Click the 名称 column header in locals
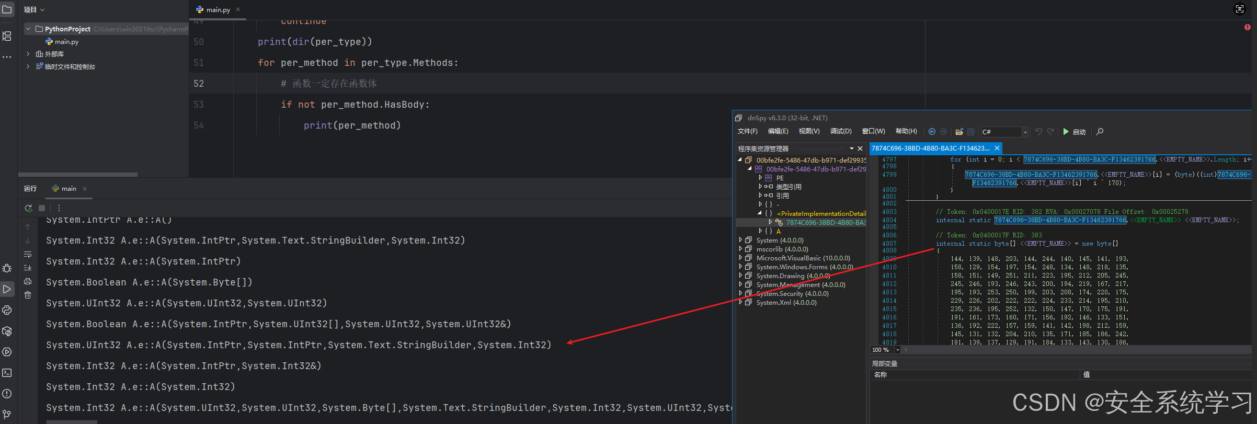Screen dimensions: 1257x424 point(881,375)
